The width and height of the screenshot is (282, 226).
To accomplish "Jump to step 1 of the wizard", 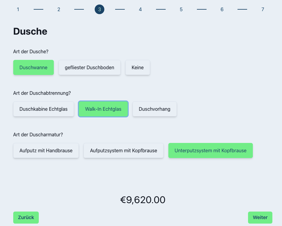I will 18,9.
